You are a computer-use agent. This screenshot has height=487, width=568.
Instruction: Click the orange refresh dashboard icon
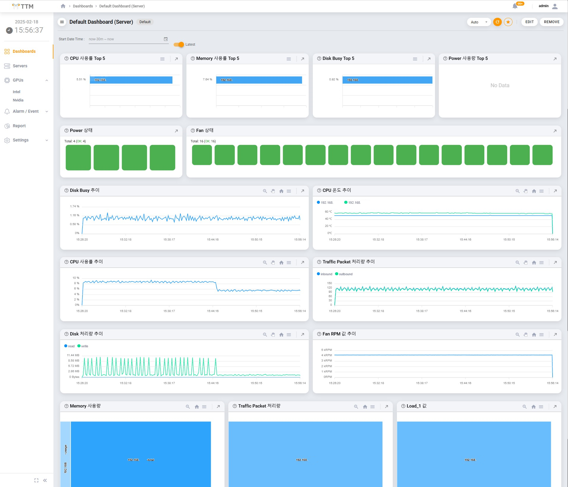pyautogui.click(x=497, y=22)
